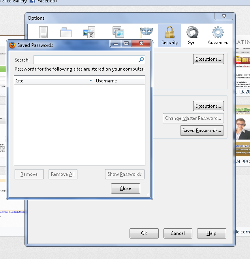Switch to the Sync tab
This screenshot has width=250, height=259.
pos(193,35)
